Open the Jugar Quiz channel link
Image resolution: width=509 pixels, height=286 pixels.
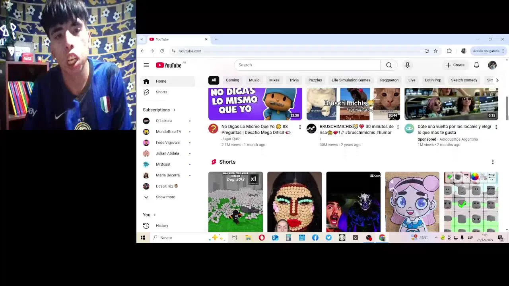pos(231,139)
